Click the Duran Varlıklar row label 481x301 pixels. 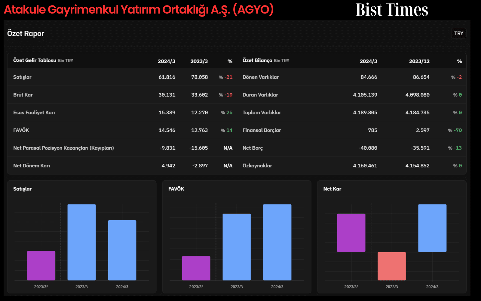pyautogui.click(x=260, y=95)
